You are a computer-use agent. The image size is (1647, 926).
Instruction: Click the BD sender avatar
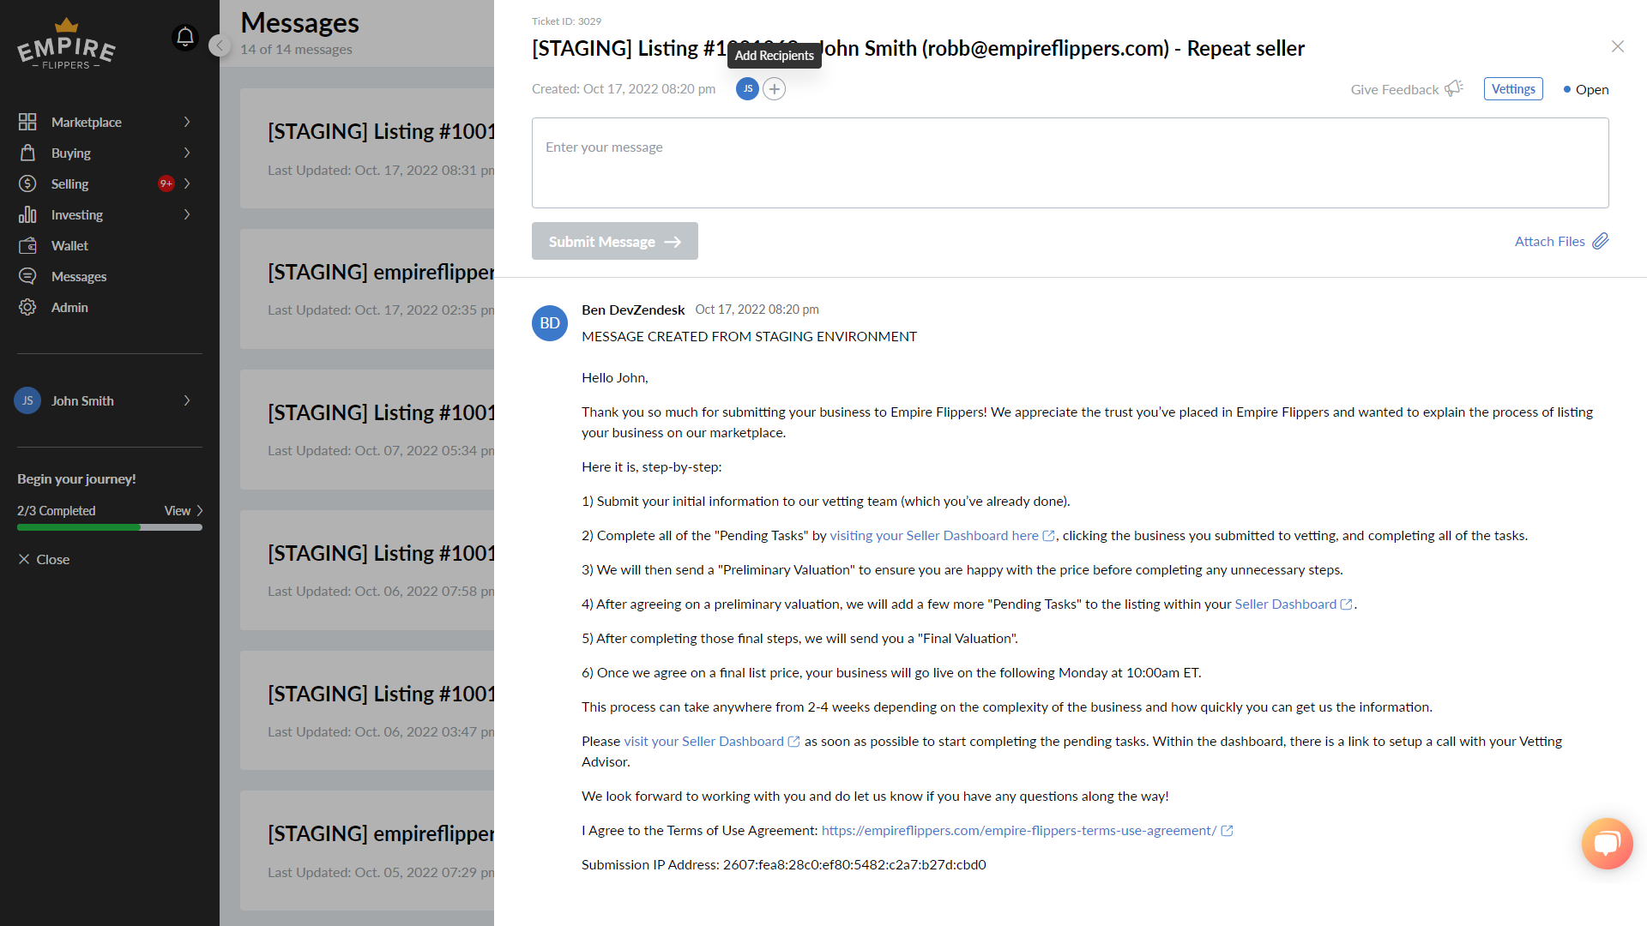[x=550, y=323]
